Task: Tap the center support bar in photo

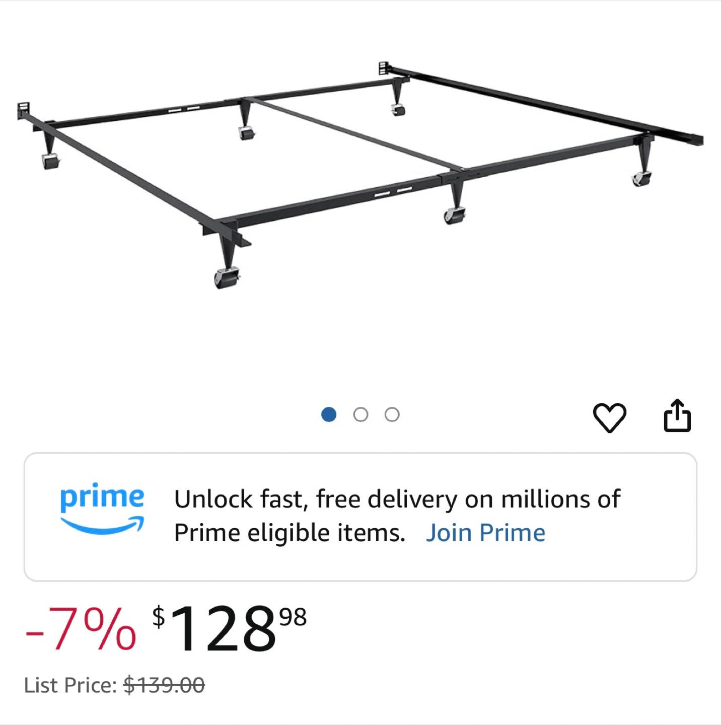Action: pos(355,133)
